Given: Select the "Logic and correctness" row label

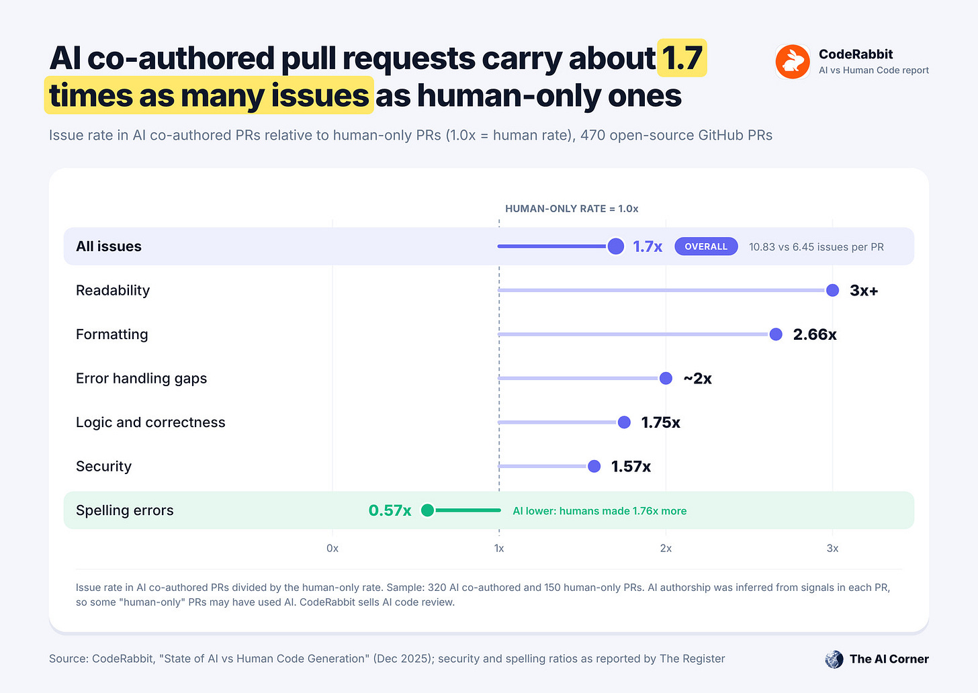Looking at the screenshot, I should [x=150, y=422].
